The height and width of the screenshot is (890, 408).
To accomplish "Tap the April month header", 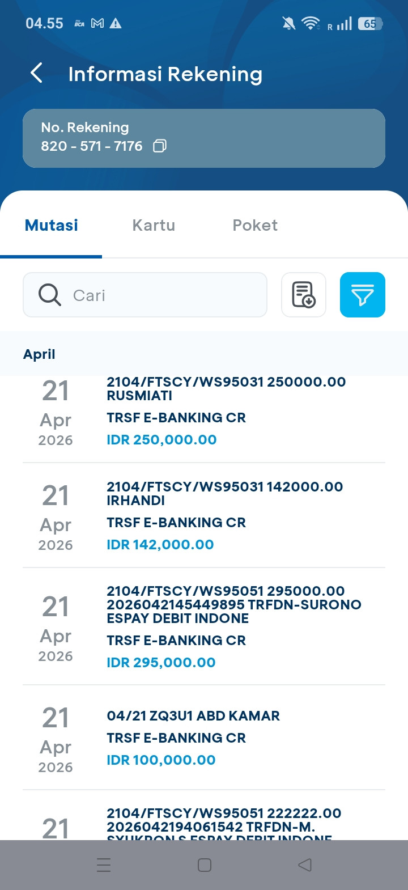I will click(x=39, y=354).
